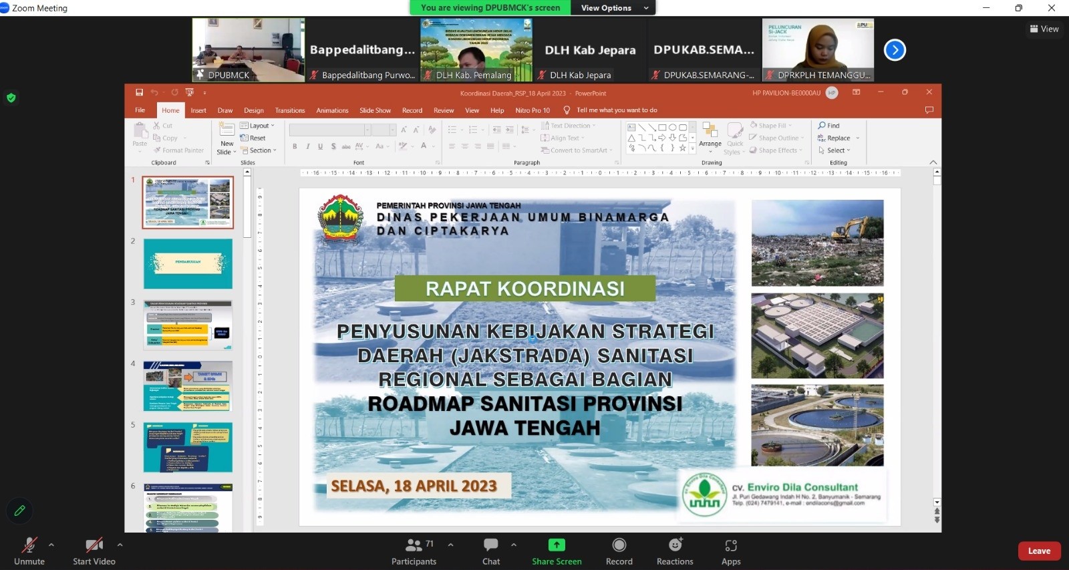
Task: Switch to the Nitro Pro 10 tab
Action: (x=532, y=110)
